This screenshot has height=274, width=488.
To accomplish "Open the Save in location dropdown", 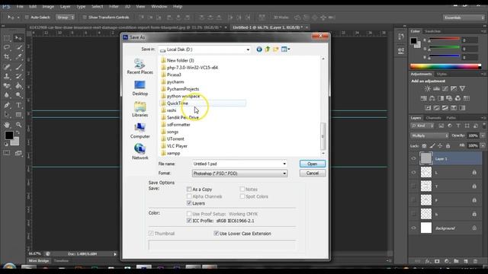I will point(248,49).
